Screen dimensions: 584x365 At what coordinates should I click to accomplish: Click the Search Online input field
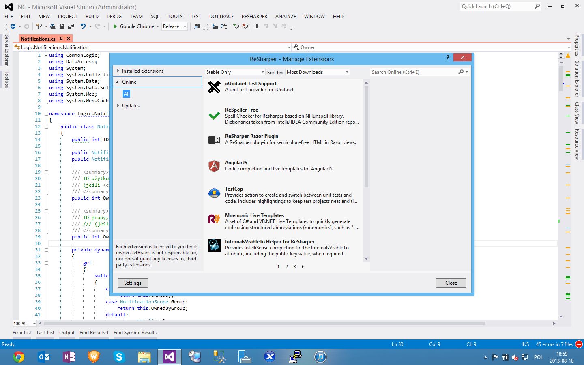414,72
